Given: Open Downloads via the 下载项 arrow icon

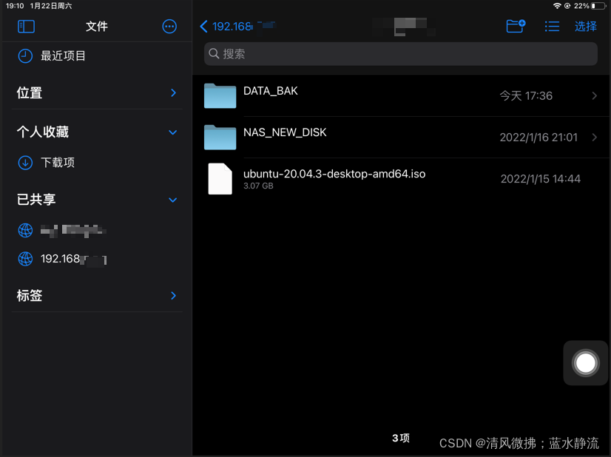Looking at the screenshot, I should (25, 163).
